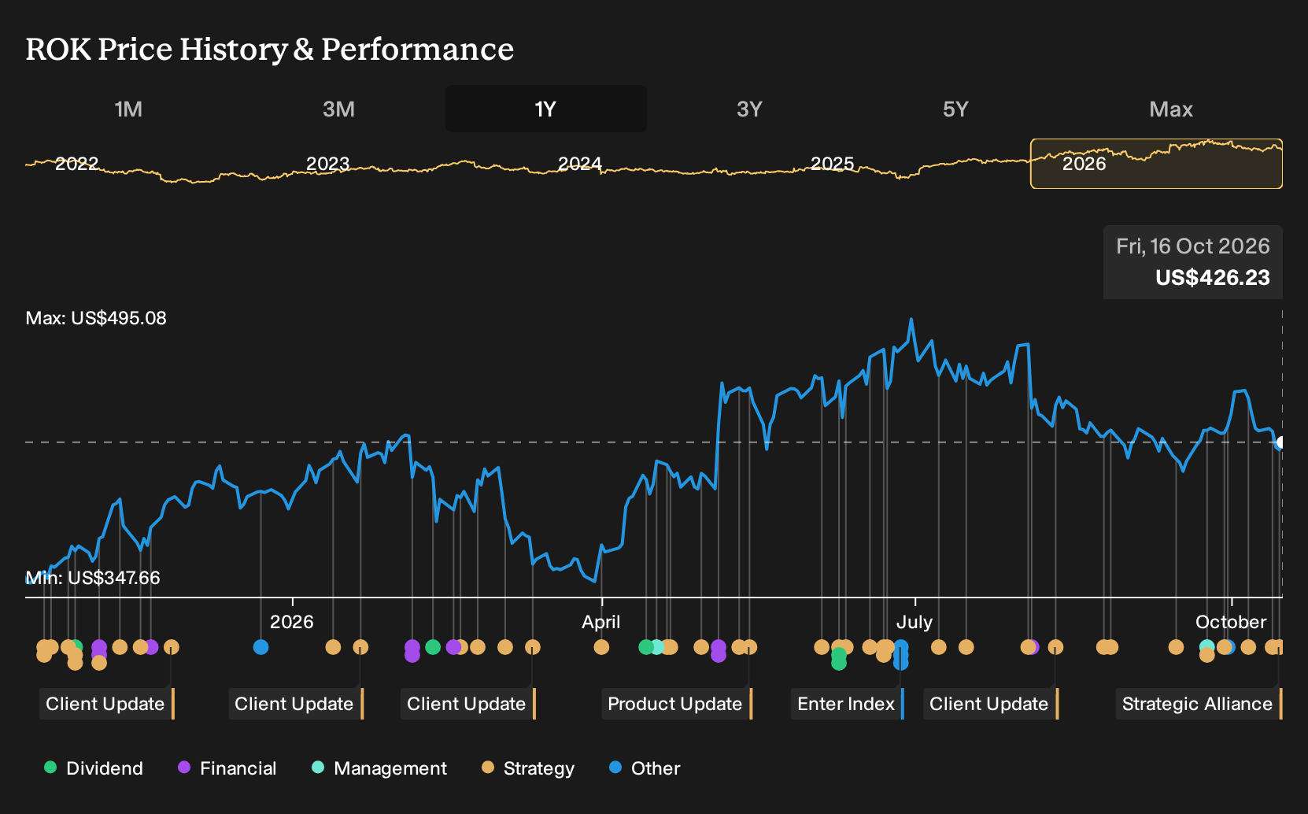The image size is (1308, 814).
Task: Show the Max time range
Action: (1171, 109)
